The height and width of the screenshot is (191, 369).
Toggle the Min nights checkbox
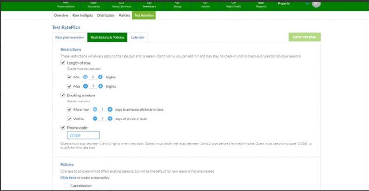(69, 77)
